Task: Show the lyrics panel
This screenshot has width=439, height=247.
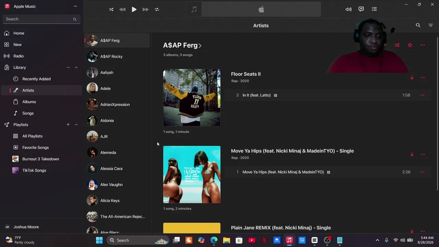Action: click(361, 9)
